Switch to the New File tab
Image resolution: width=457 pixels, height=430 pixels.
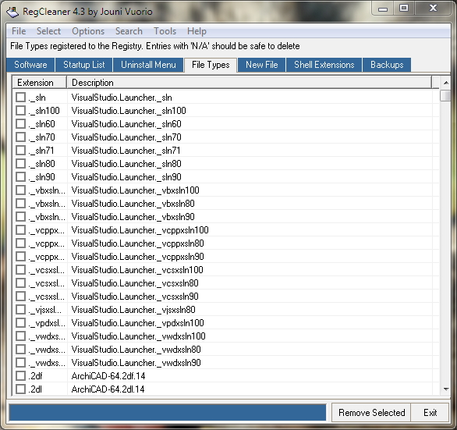[x=262, y=65]
